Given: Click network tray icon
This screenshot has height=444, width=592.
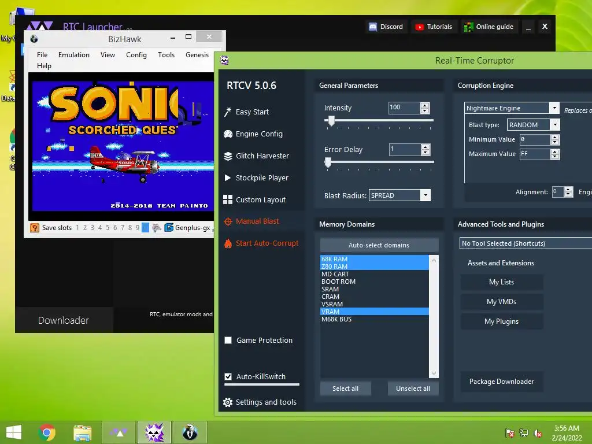Looking at the screenshot, I should 524,433.
